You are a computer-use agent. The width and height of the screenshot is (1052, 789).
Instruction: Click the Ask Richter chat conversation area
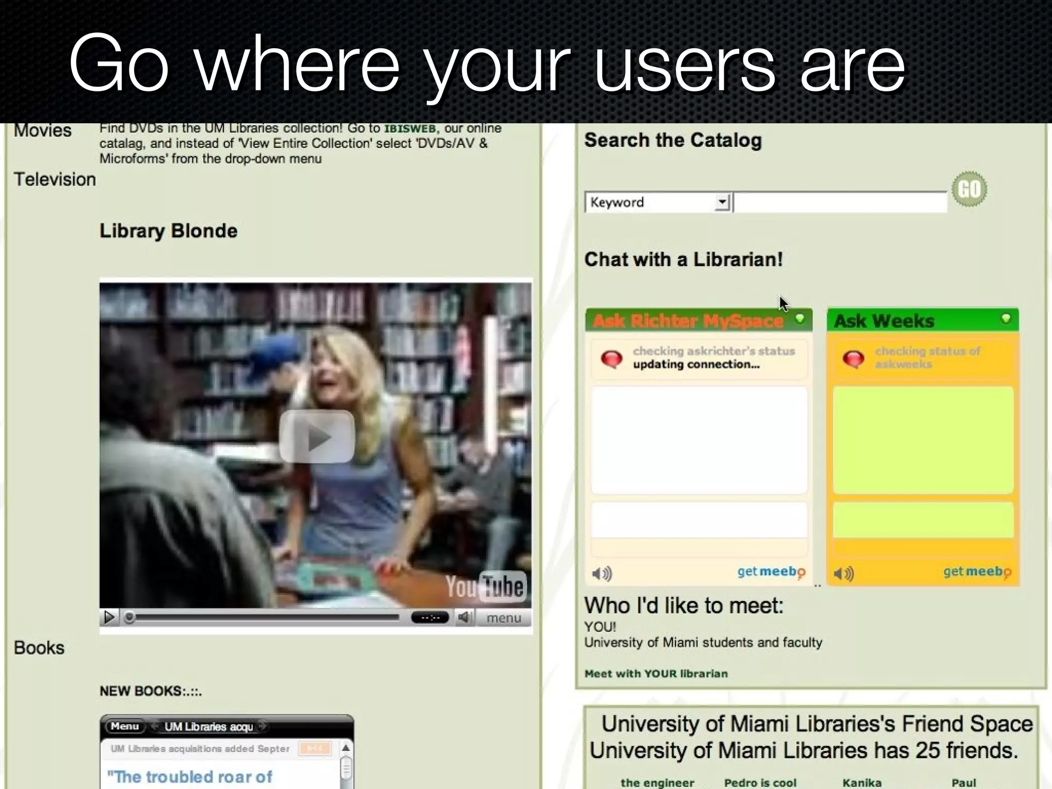point(699,440)
